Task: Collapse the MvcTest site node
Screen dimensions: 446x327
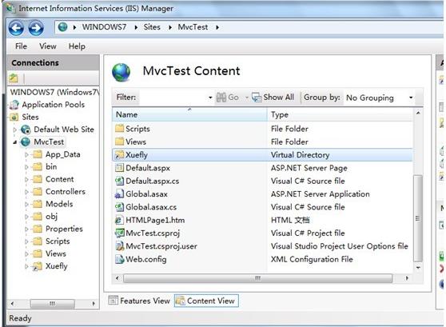Action: [15, 142]
